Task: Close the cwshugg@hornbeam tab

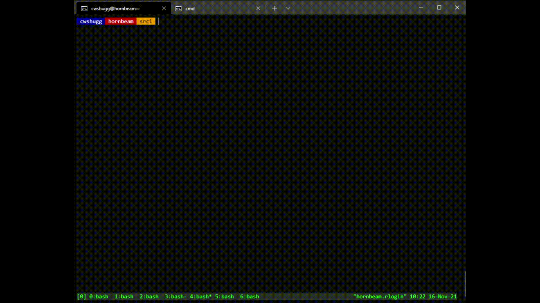Action: click(x=164, y=8)
